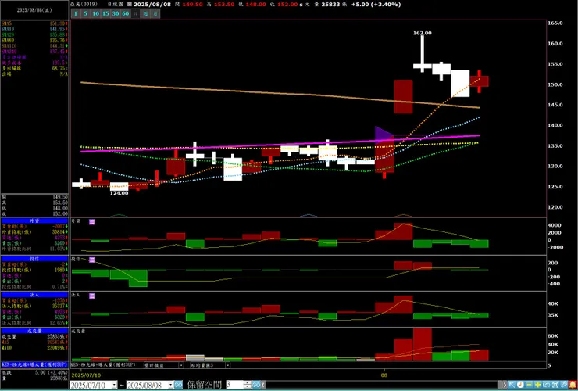578x391 pixels.
Task: Click the SMA10 indicator label
Action: point(8,29)
